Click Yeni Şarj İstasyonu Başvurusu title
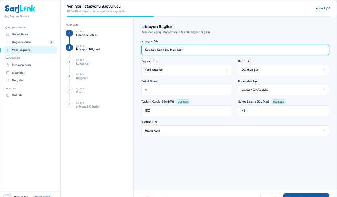The image size is (337, 197). pyautogui.click(x=94, y=7)
